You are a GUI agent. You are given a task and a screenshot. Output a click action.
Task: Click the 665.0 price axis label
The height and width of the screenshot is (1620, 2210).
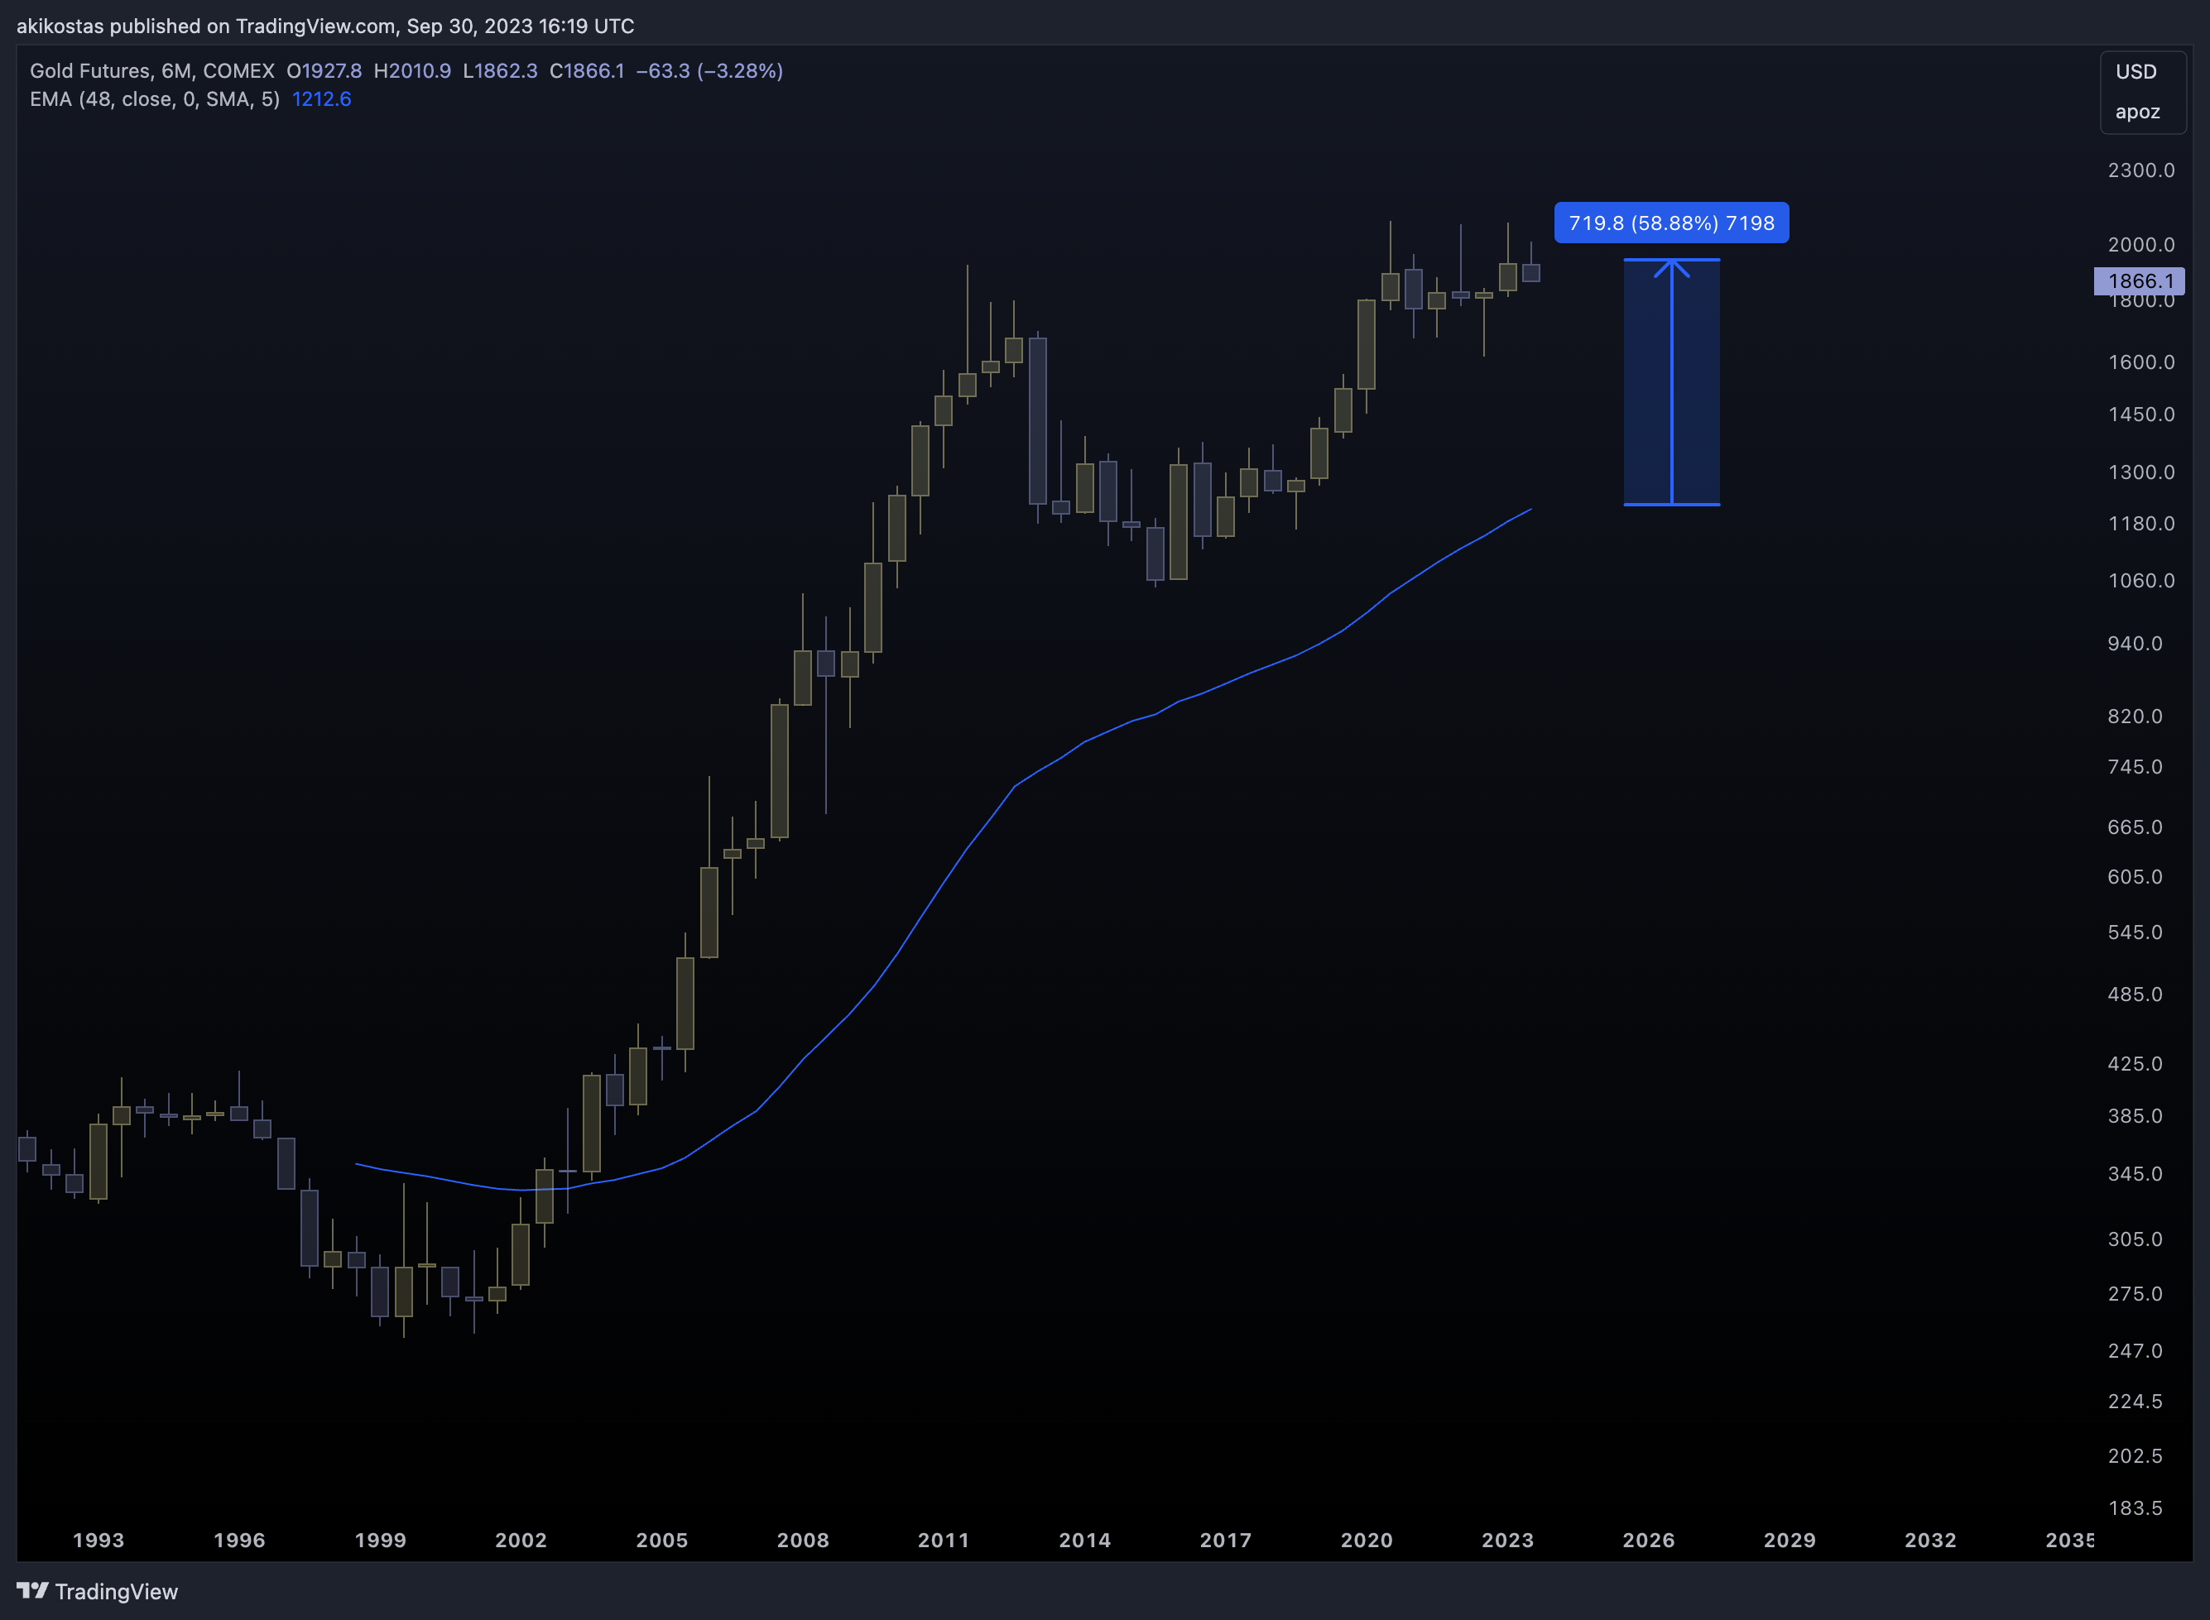coord(2136,827)
